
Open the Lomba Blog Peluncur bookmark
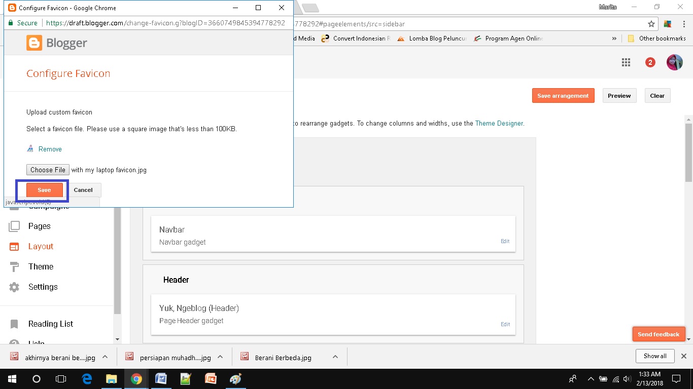point(432,38)
